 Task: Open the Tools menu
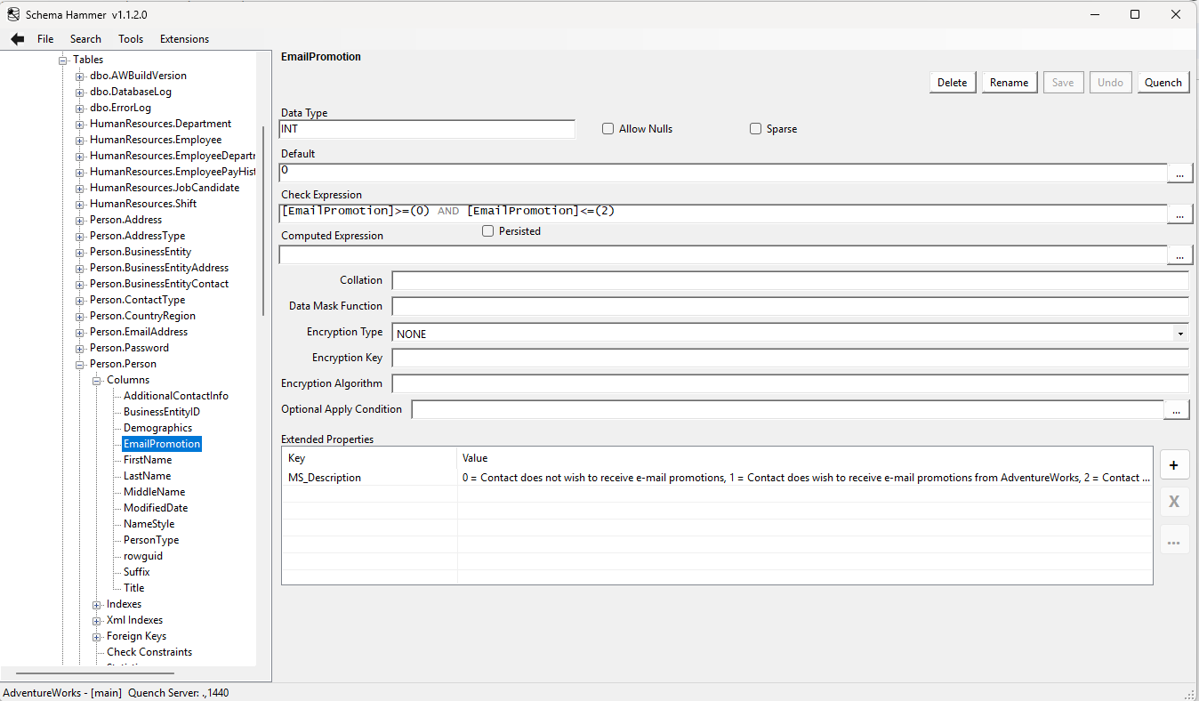pos(131,38)
